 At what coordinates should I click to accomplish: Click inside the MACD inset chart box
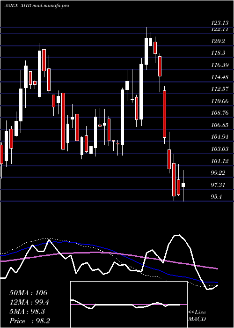pyautogui.click(x=129, y=305)
